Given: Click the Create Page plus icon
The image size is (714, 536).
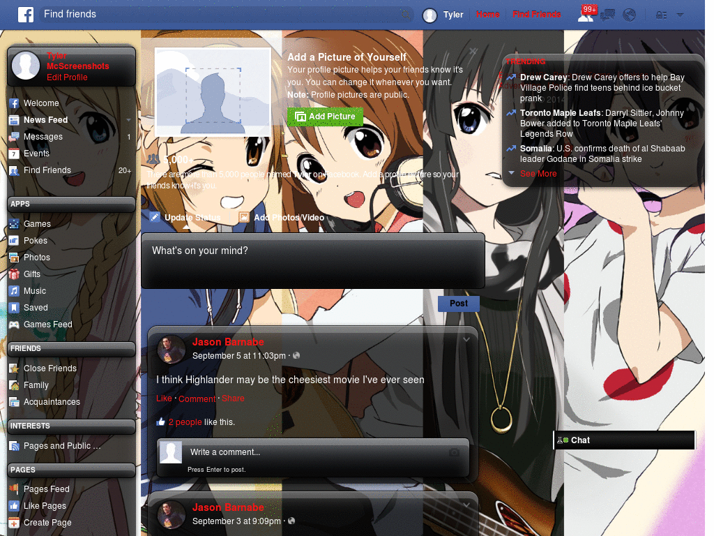Looking at the screenshot, I should [x=14, y=523].
